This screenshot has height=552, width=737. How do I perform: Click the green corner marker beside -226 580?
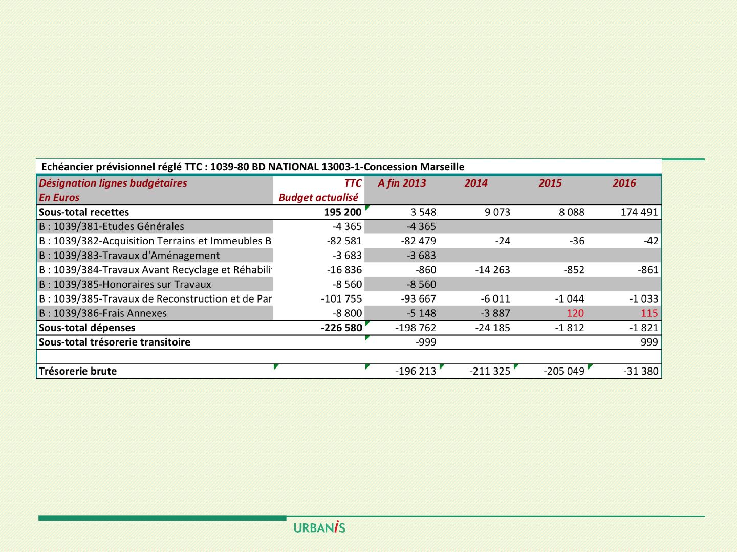coord(367,323)
